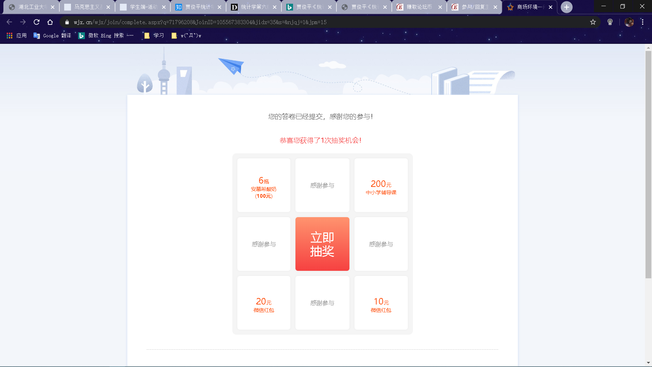Screen dimensions: 652x367
Task: Click the reload page icon
Action: point(37,22)
